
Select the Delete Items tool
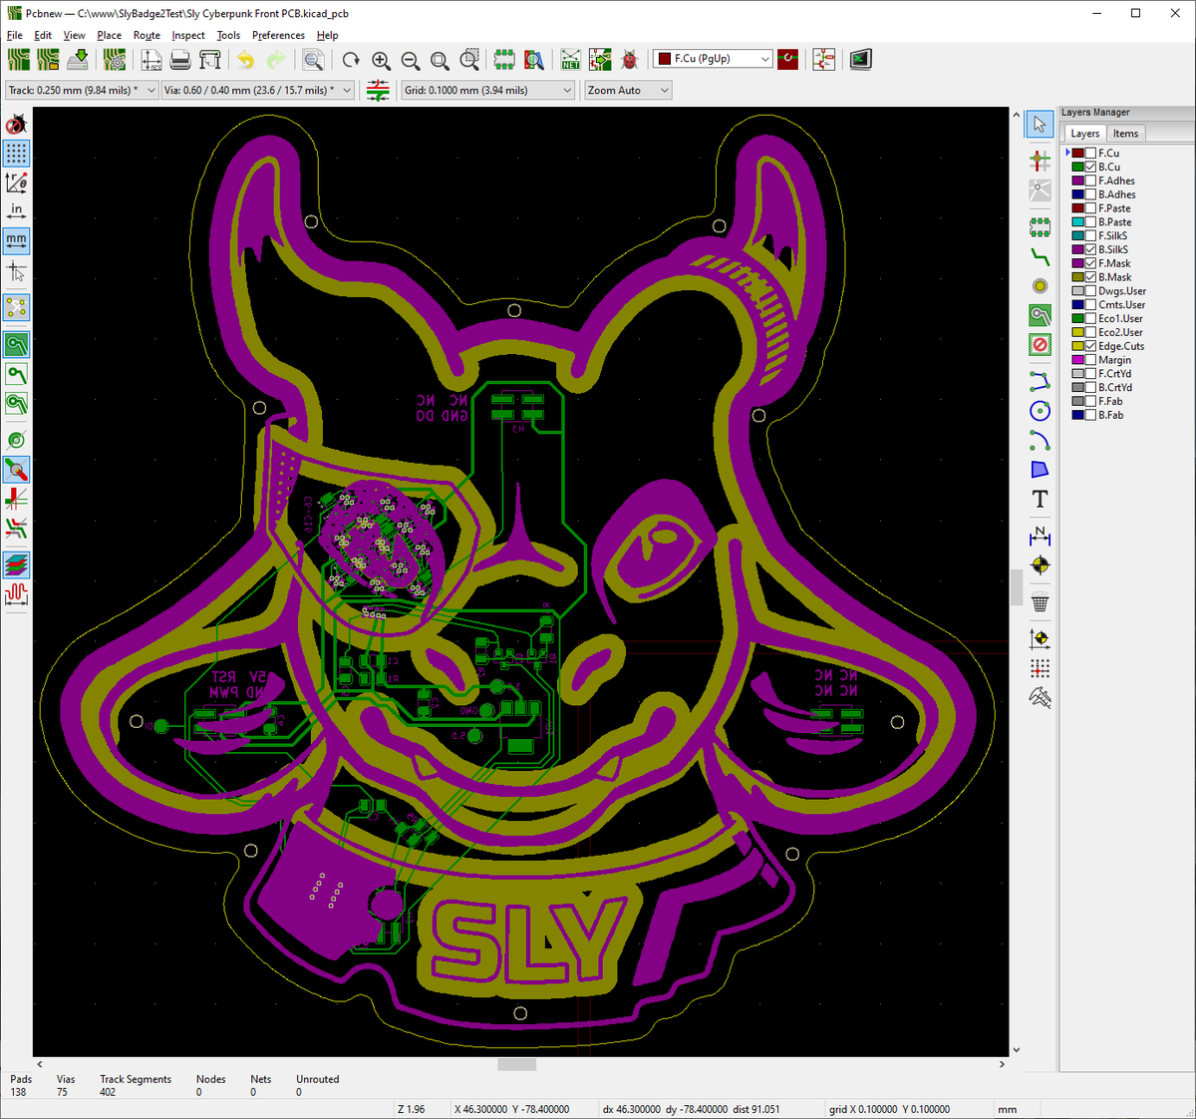point(1040,602)
